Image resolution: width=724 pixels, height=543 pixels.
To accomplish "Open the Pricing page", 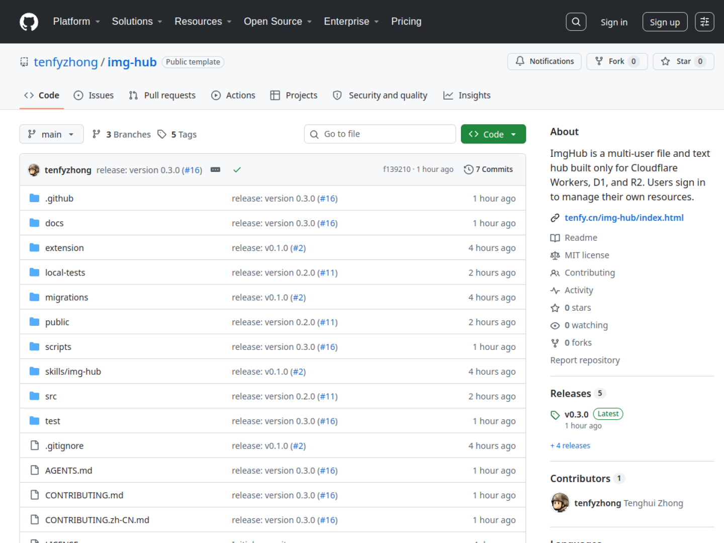I will (x=406, y=22).
